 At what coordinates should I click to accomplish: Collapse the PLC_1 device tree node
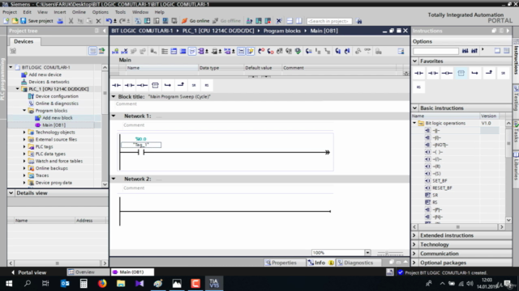18,89
